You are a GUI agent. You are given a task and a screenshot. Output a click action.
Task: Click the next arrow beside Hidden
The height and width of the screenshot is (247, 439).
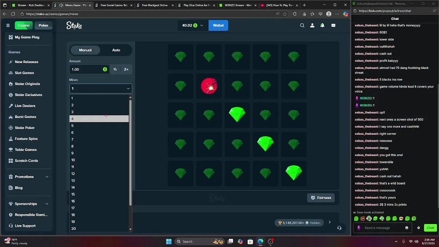330,222
